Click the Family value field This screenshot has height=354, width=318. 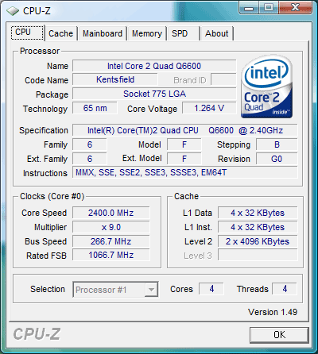coord(90,144)
